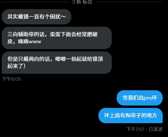Click the divider line right of "3 新私信"

pyautogui.click(x=129, y=2)
